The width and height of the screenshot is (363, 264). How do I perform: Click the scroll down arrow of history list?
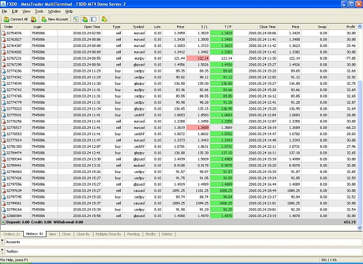[x=360, y=227]
